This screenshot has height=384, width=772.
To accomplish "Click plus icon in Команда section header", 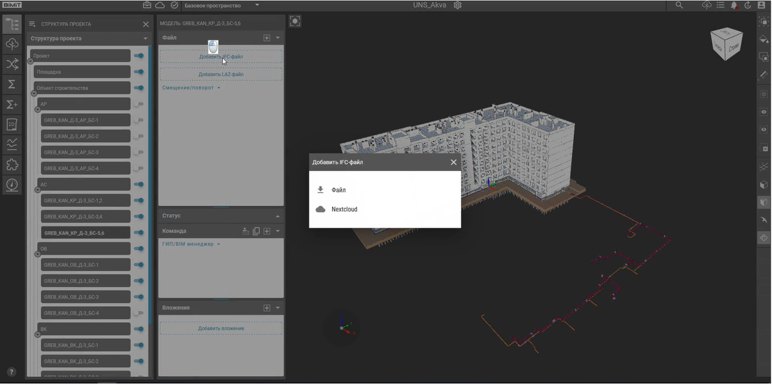I will [x=267, y=231].
